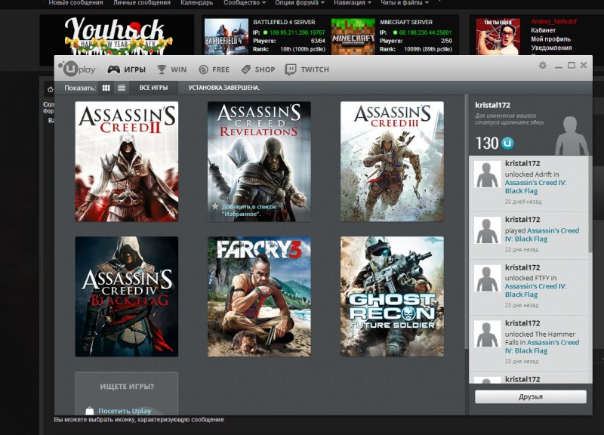Click the Посетить Uplay link
Viewport: 604px width, 435px height.
(x=125, y=411)
